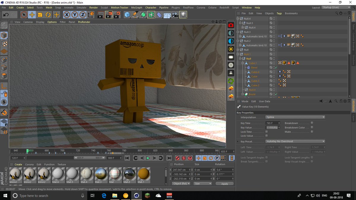The image size is (356, 200).
Task: Click Render to Picture Viewer icon
Action: pos(109,15)
